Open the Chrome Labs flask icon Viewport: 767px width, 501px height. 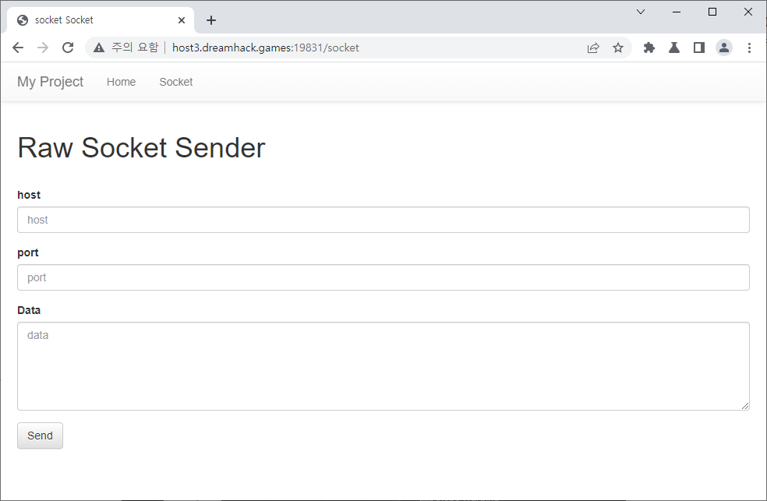click(x=674, y=48)
